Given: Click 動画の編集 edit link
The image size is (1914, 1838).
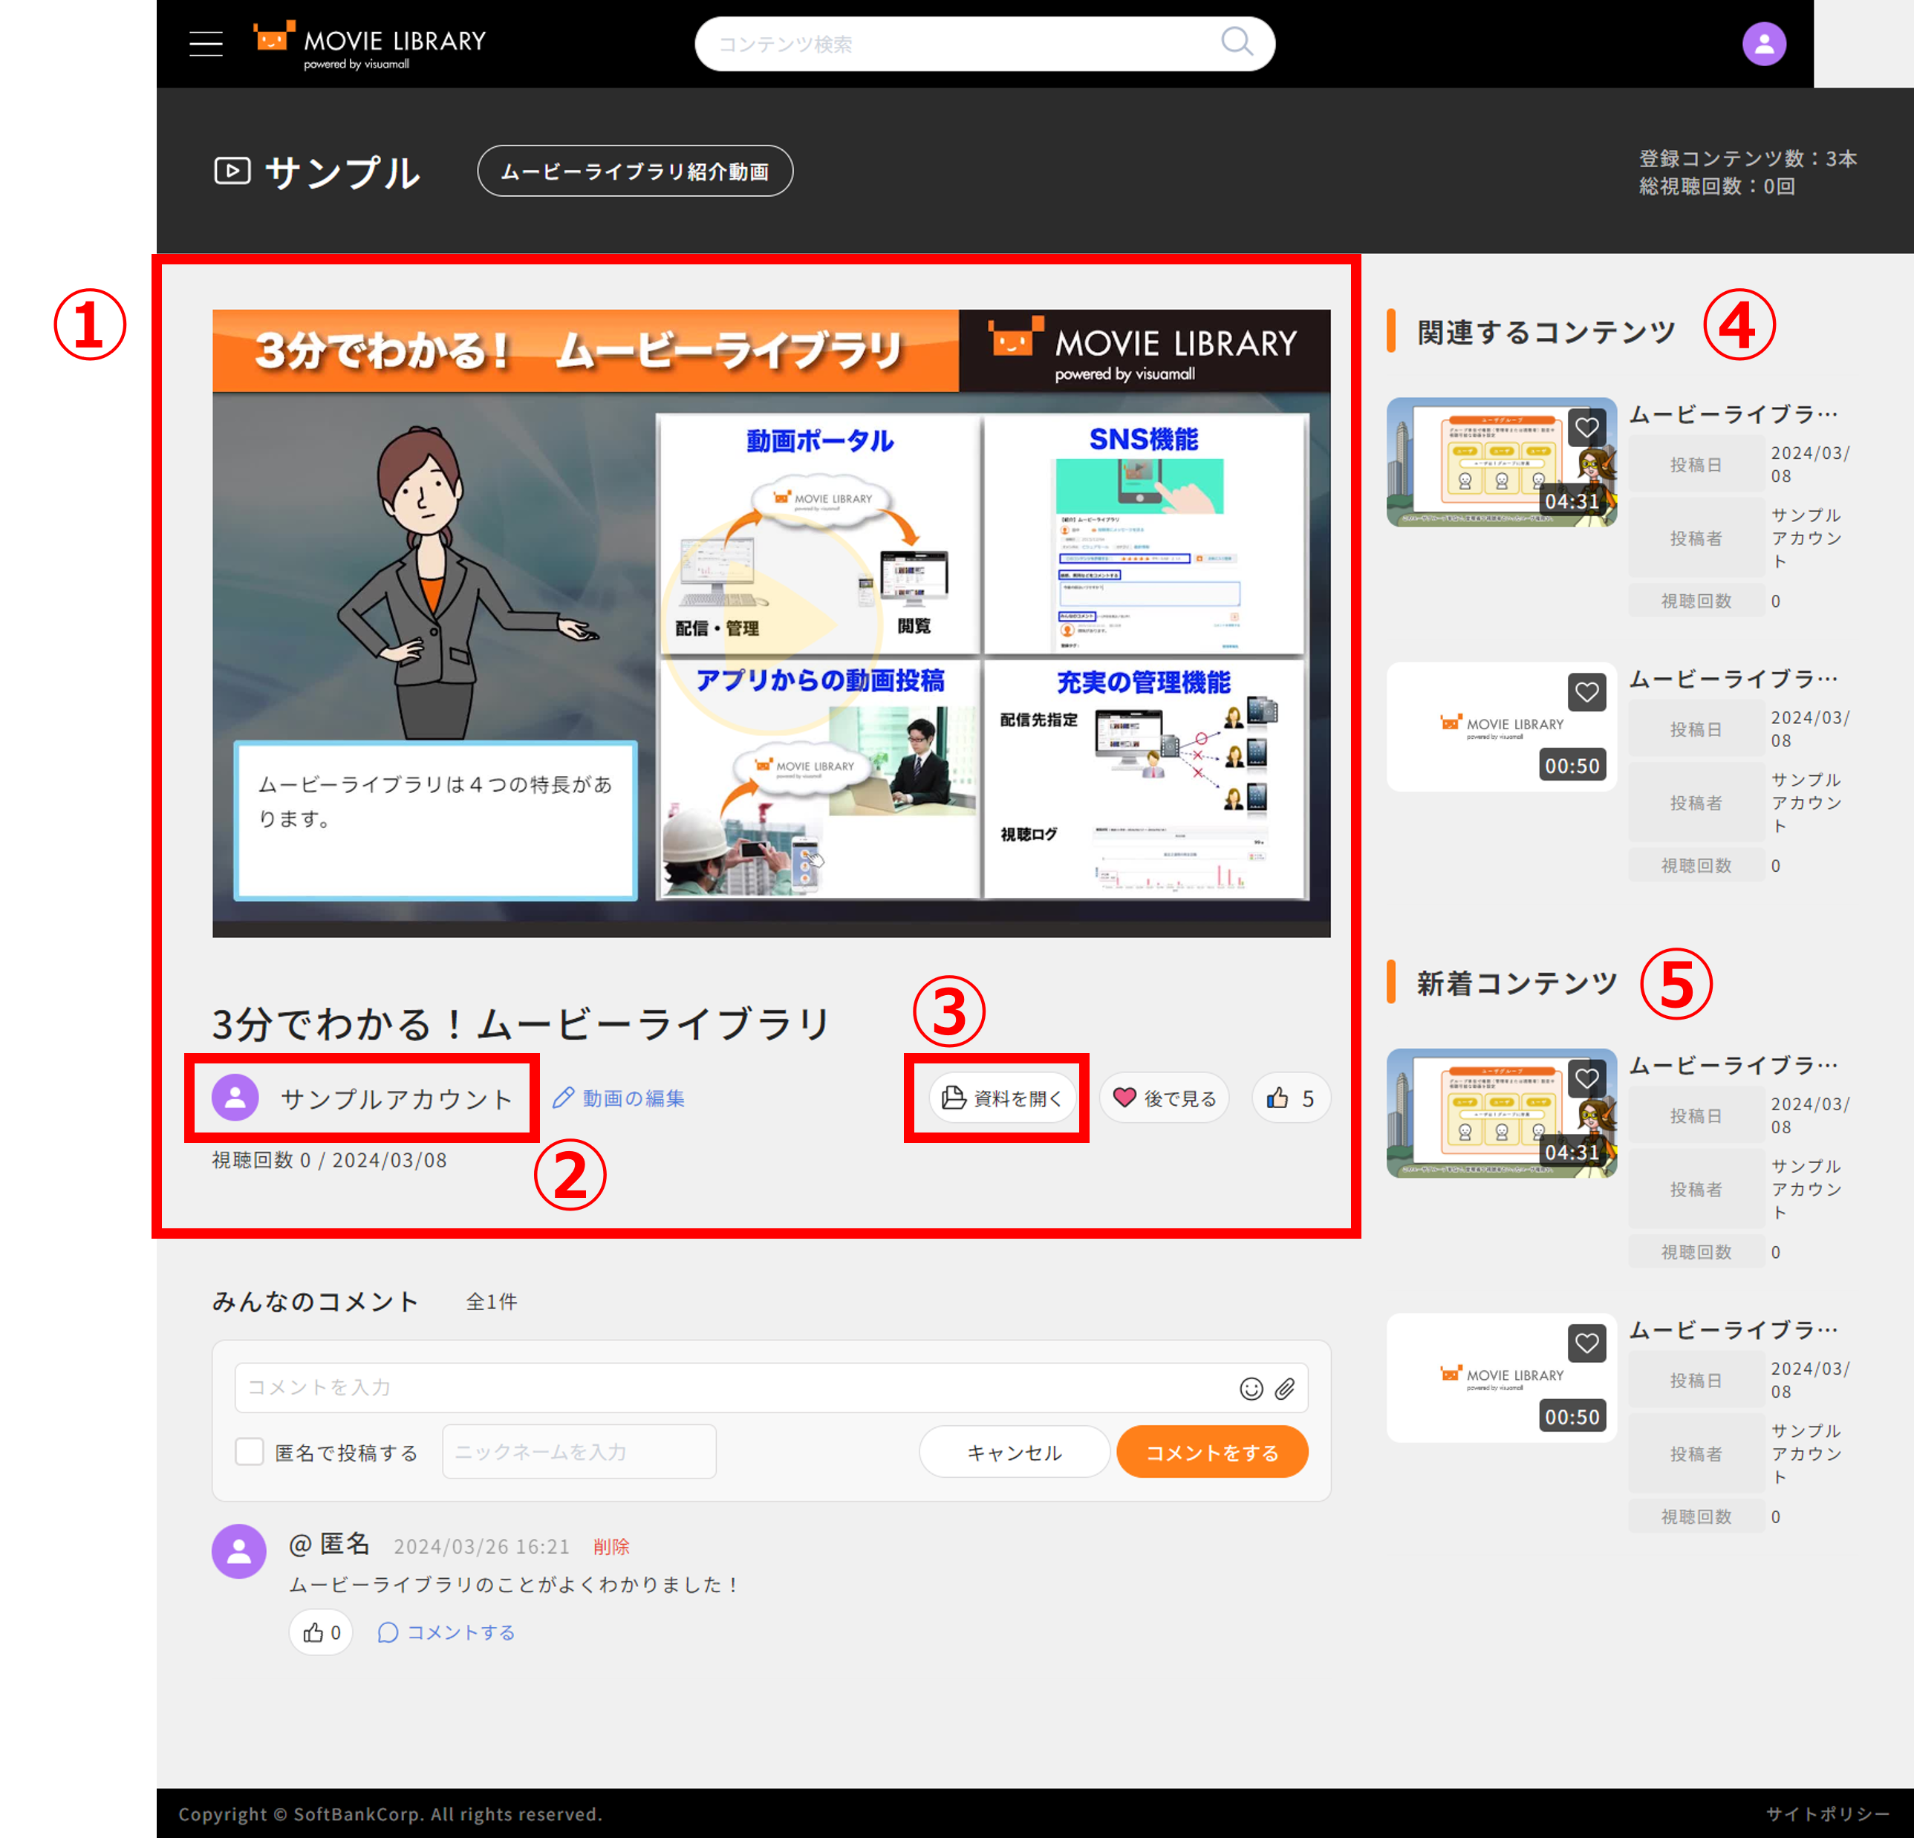Looking at the screenshot, I should pyautogui.click(x=619, y=1098).
